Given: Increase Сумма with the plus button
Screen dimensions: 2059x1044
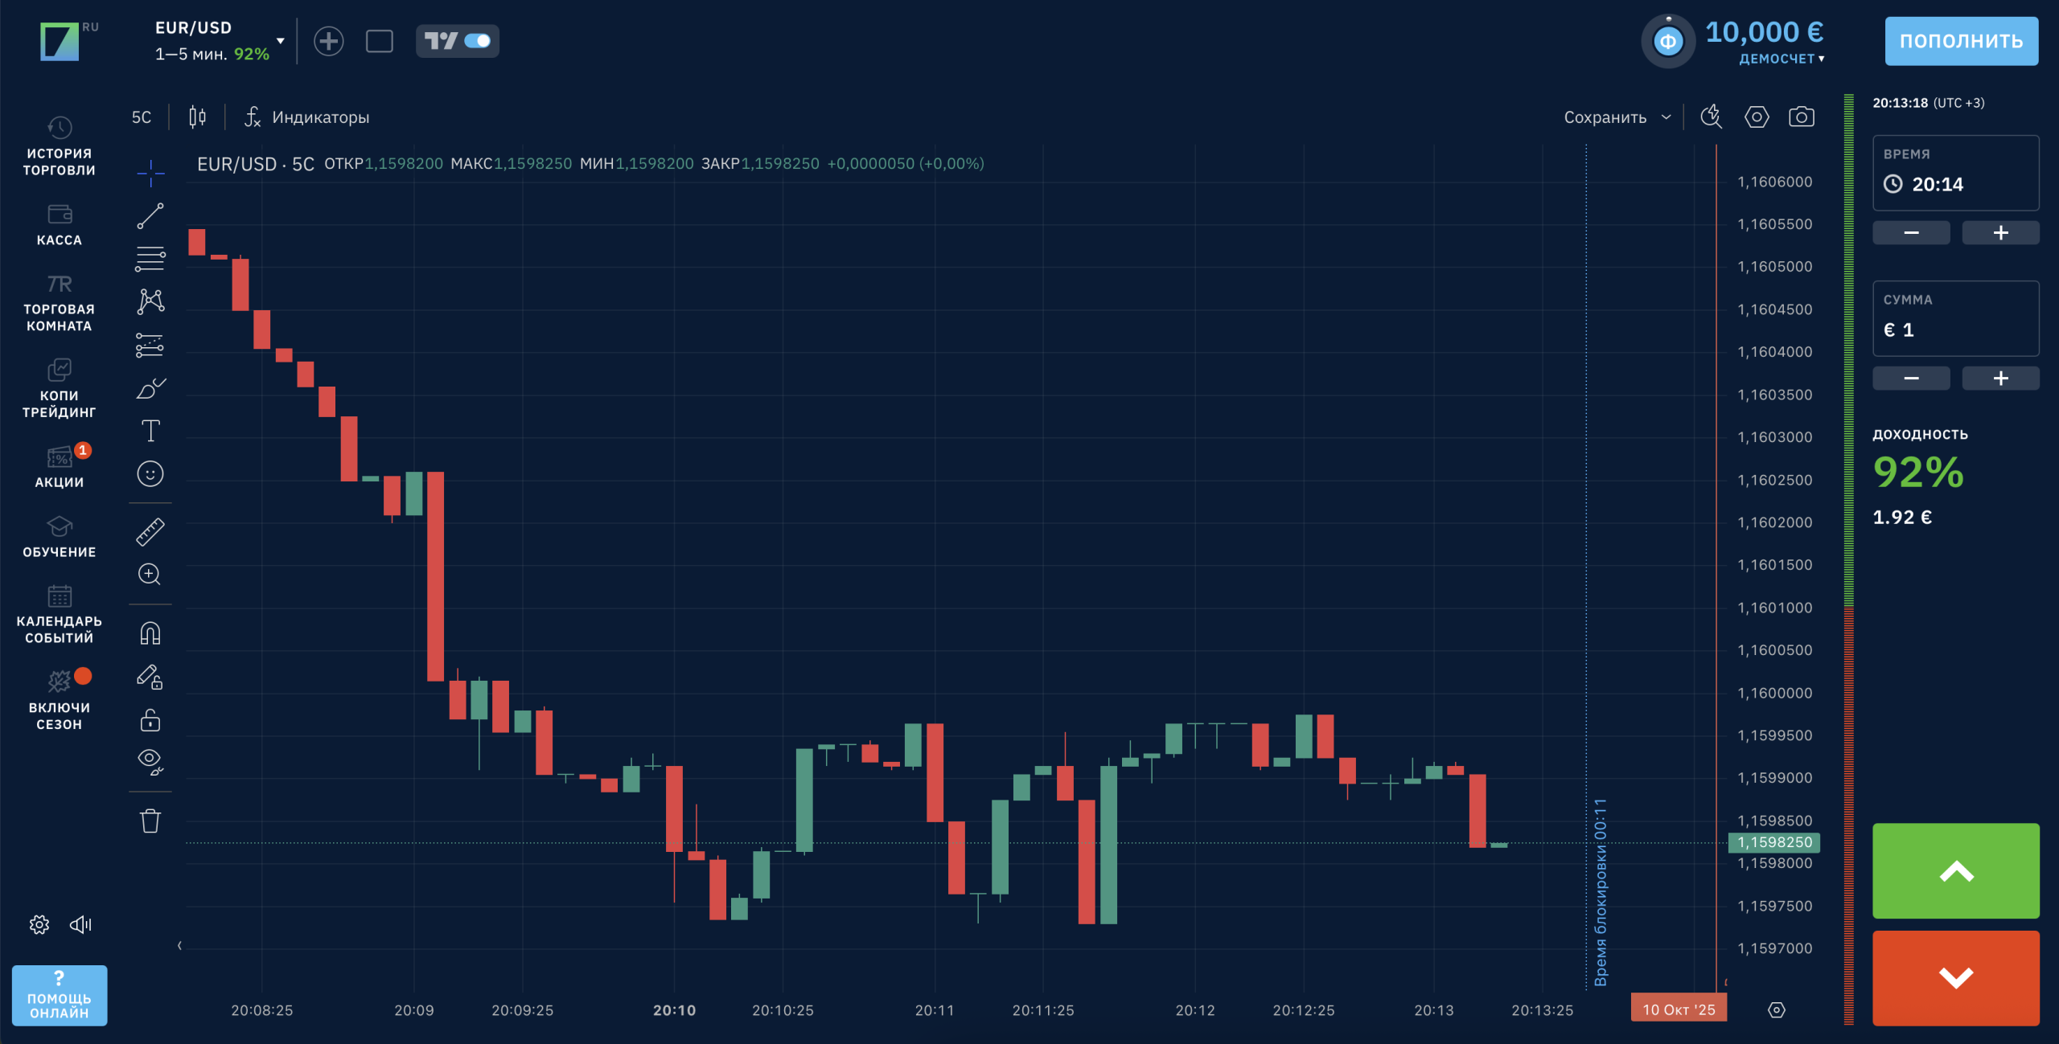Looking at the screenshot, I should (x=2000, y=378).
